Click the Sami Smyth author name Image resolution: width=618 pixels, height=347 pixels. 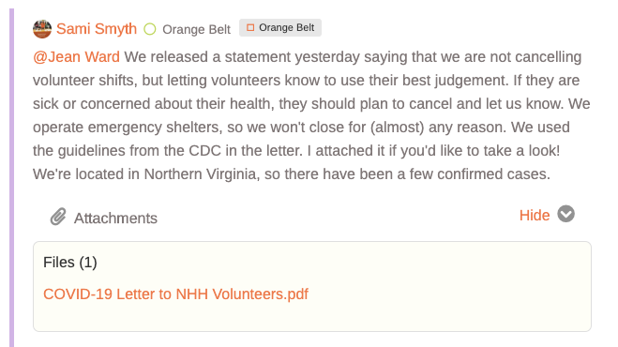(97, 29)
